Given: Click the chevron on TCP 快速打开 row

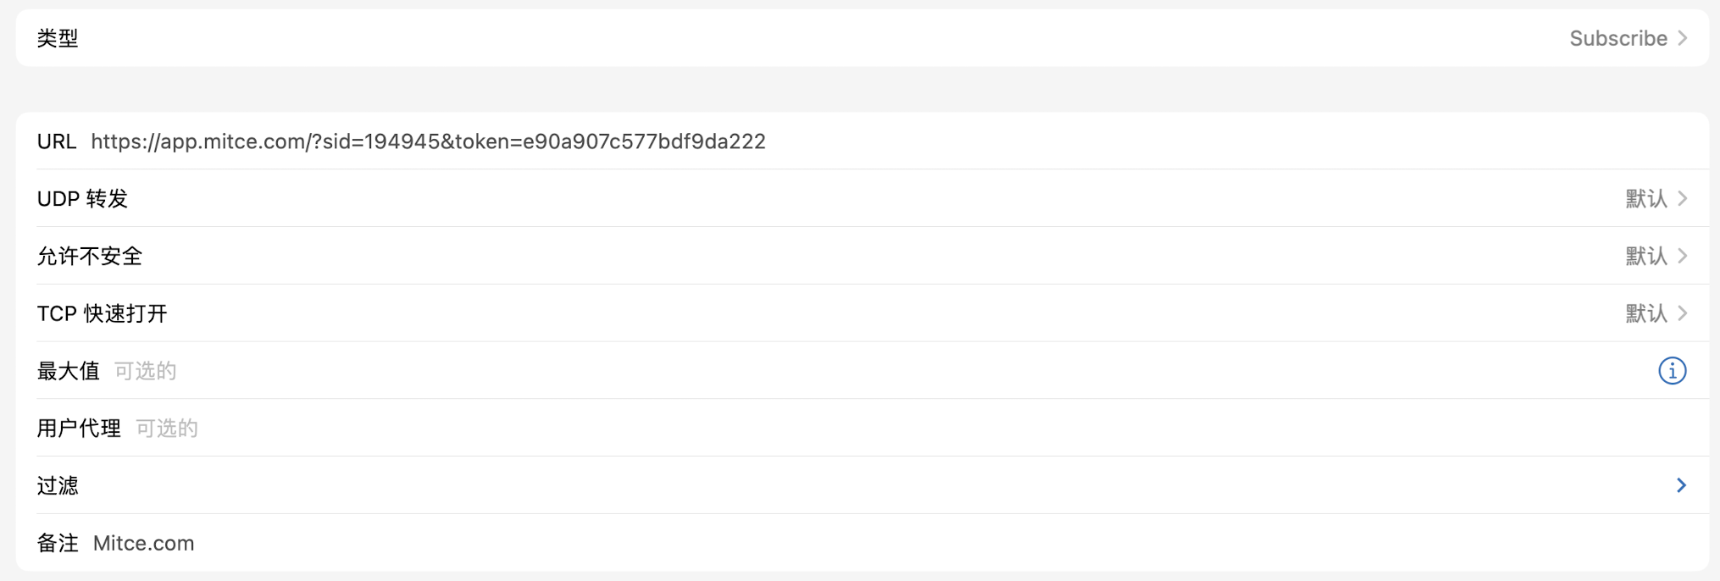Looking at the screenshot, I should [x=1683, y=314].
